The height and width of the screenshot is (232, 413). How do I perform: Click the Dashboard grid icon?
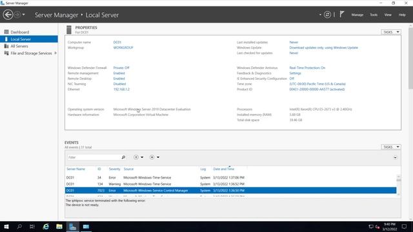pos(6,32)
